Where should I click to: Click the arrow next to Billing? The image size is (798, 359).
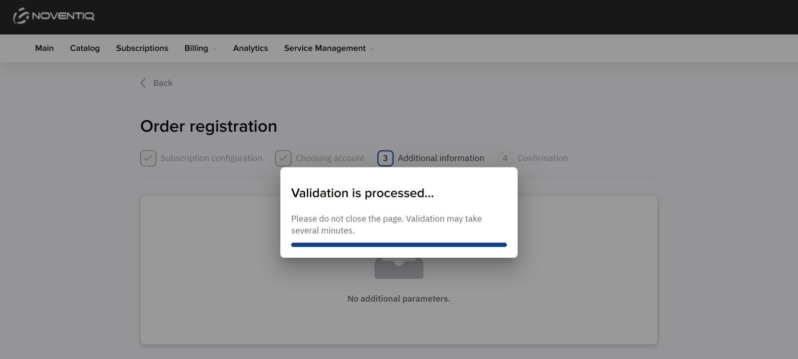click(215, 49)
